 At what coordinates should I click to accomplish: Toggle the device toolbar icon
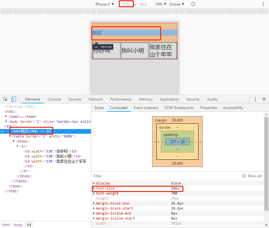(x=13, y=99)
